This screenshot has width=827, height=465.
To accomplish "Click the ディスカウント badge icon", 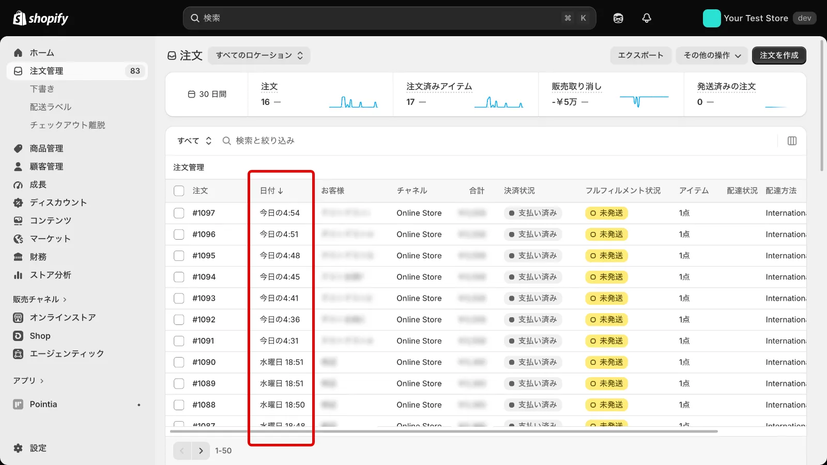I will 18,203.
